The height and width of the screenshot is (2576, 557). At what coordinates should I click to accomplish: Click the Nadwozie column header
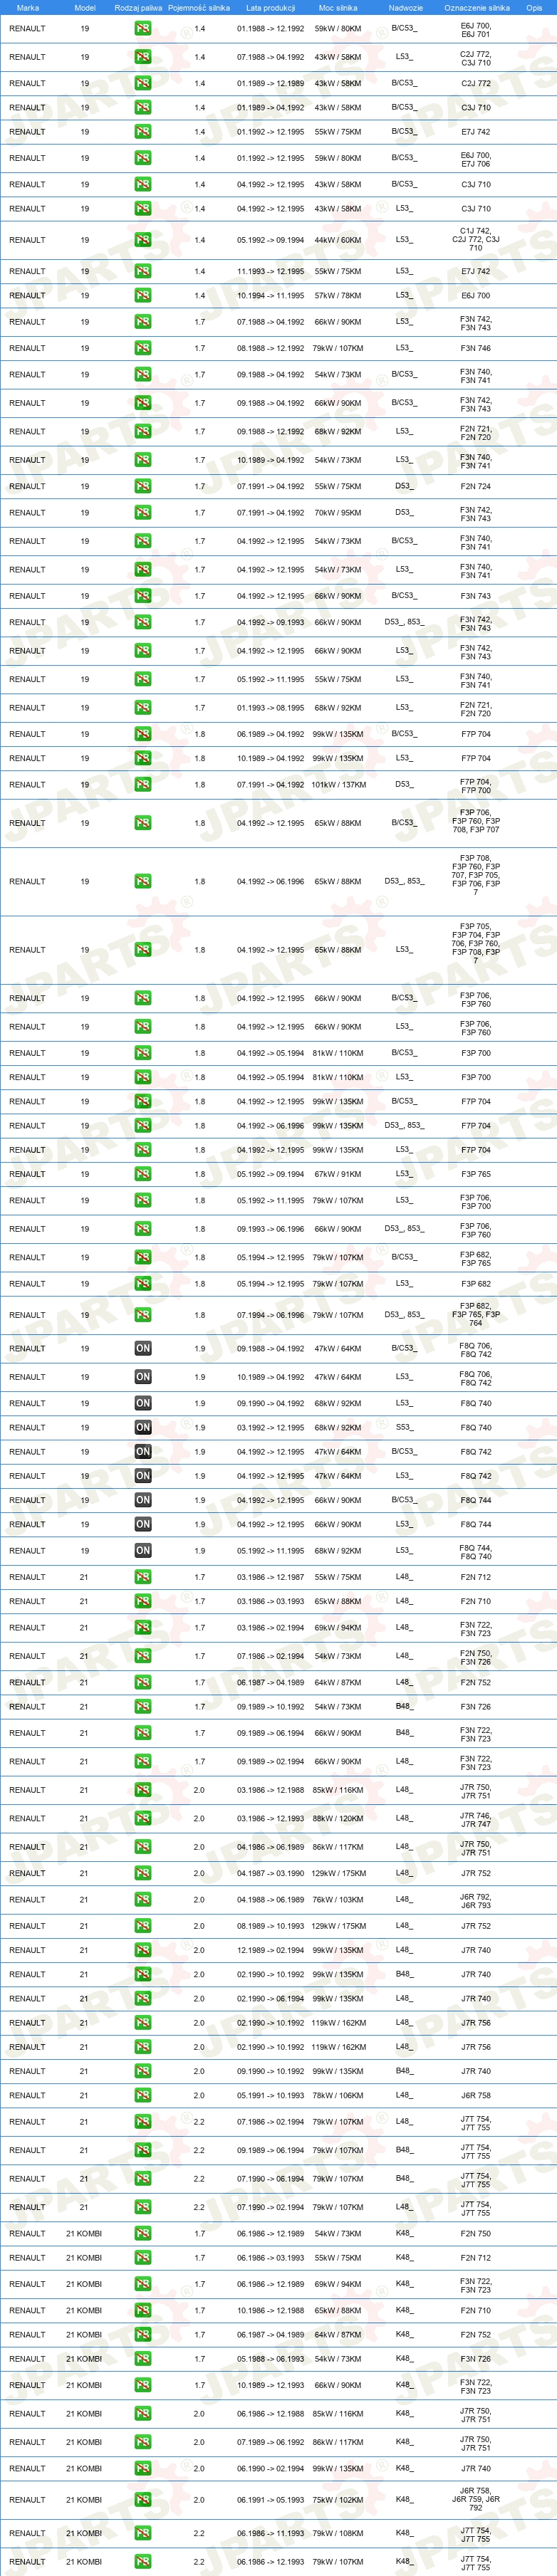point(405,7)
